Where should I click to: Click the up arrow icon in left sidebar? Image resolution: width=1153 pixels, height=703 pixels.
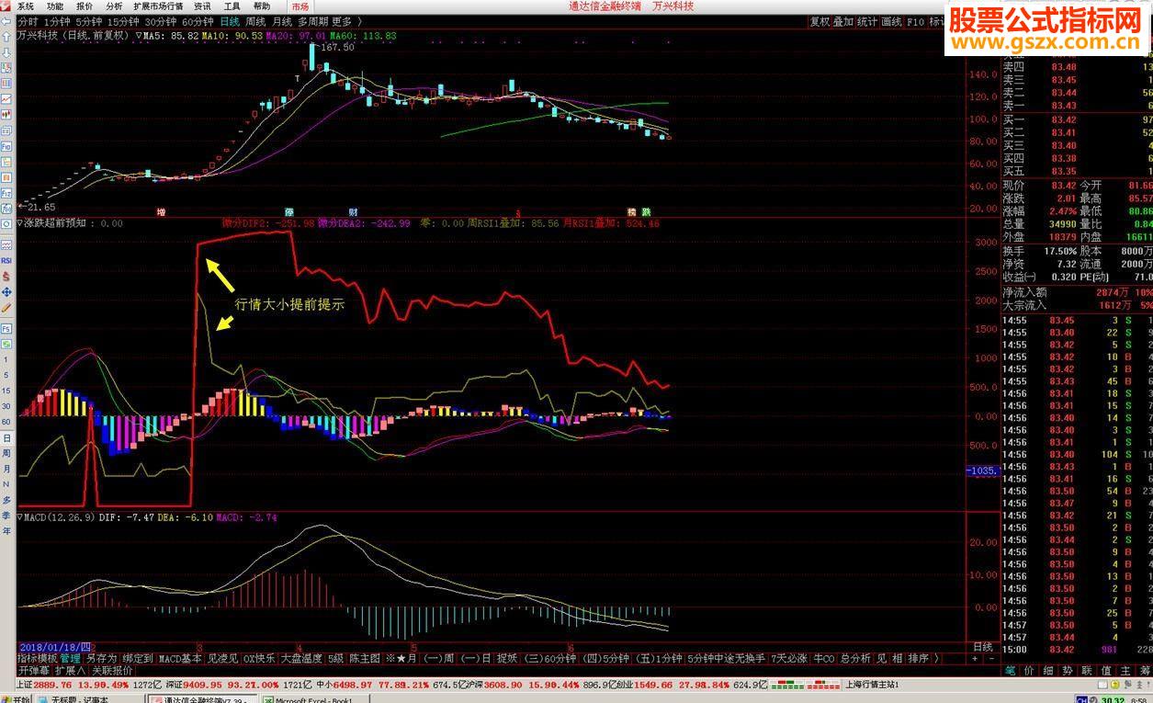[6, 38]
